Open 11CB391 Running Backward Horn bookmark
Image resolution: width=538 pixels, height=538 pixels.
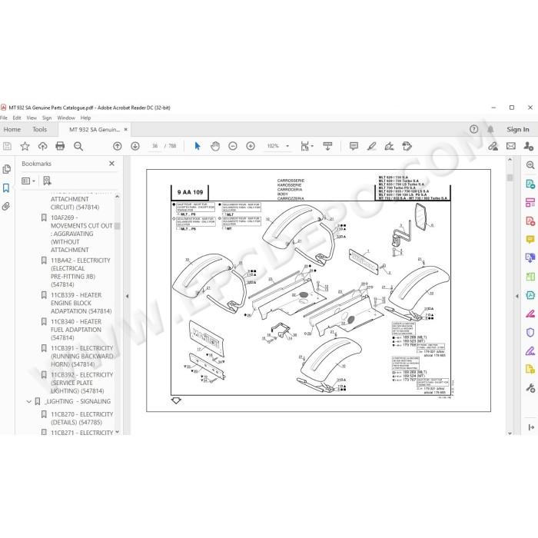point(81,356)
